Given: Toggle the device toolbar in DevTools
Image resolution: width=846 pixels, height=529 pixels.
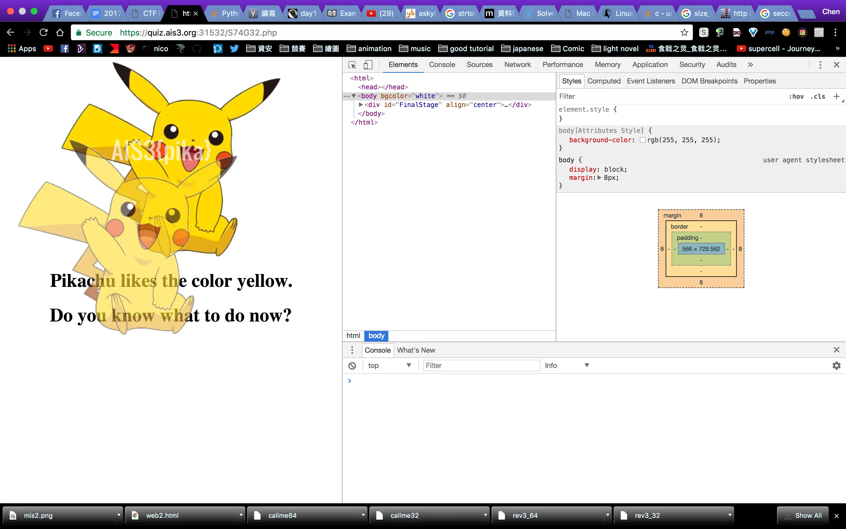Looking at the screenshot, I should pos(368,65).
